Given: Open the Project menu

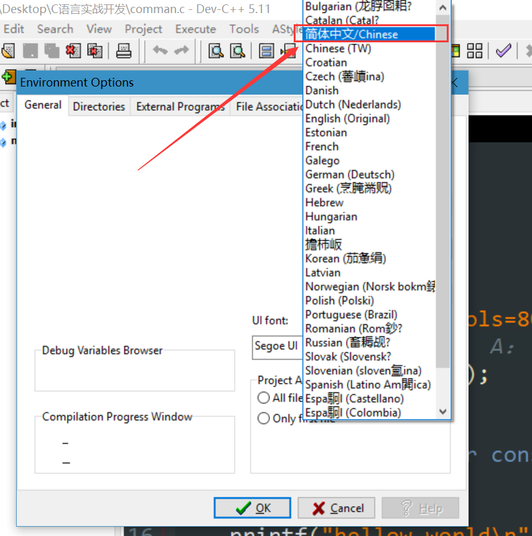Looking at the screenshot, I should coord(143,29).
